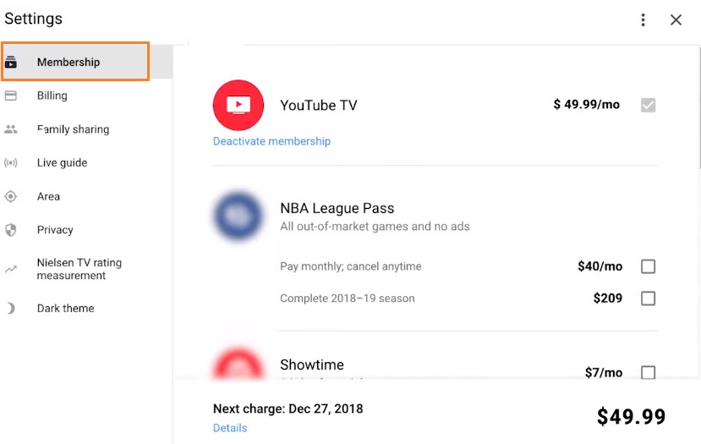Click the membership list vertical scrollbar
The height and width of the screenshot is (444, 701).
coord(698,107)
